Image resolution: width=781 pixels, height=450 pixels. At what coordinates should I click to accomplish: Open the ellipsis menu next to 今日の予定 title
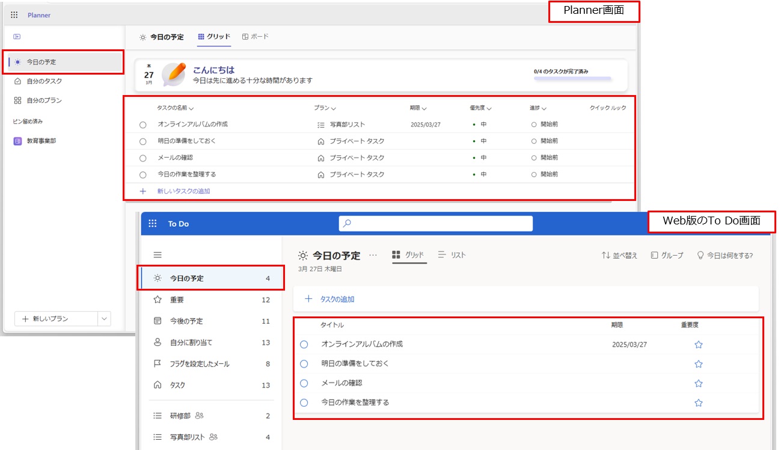pos(373,255)
